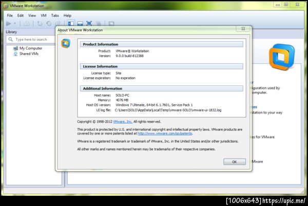This screenshot has width=308, height=206.
Task: Click the My Computer monitor icon
Action: [15, 48]
